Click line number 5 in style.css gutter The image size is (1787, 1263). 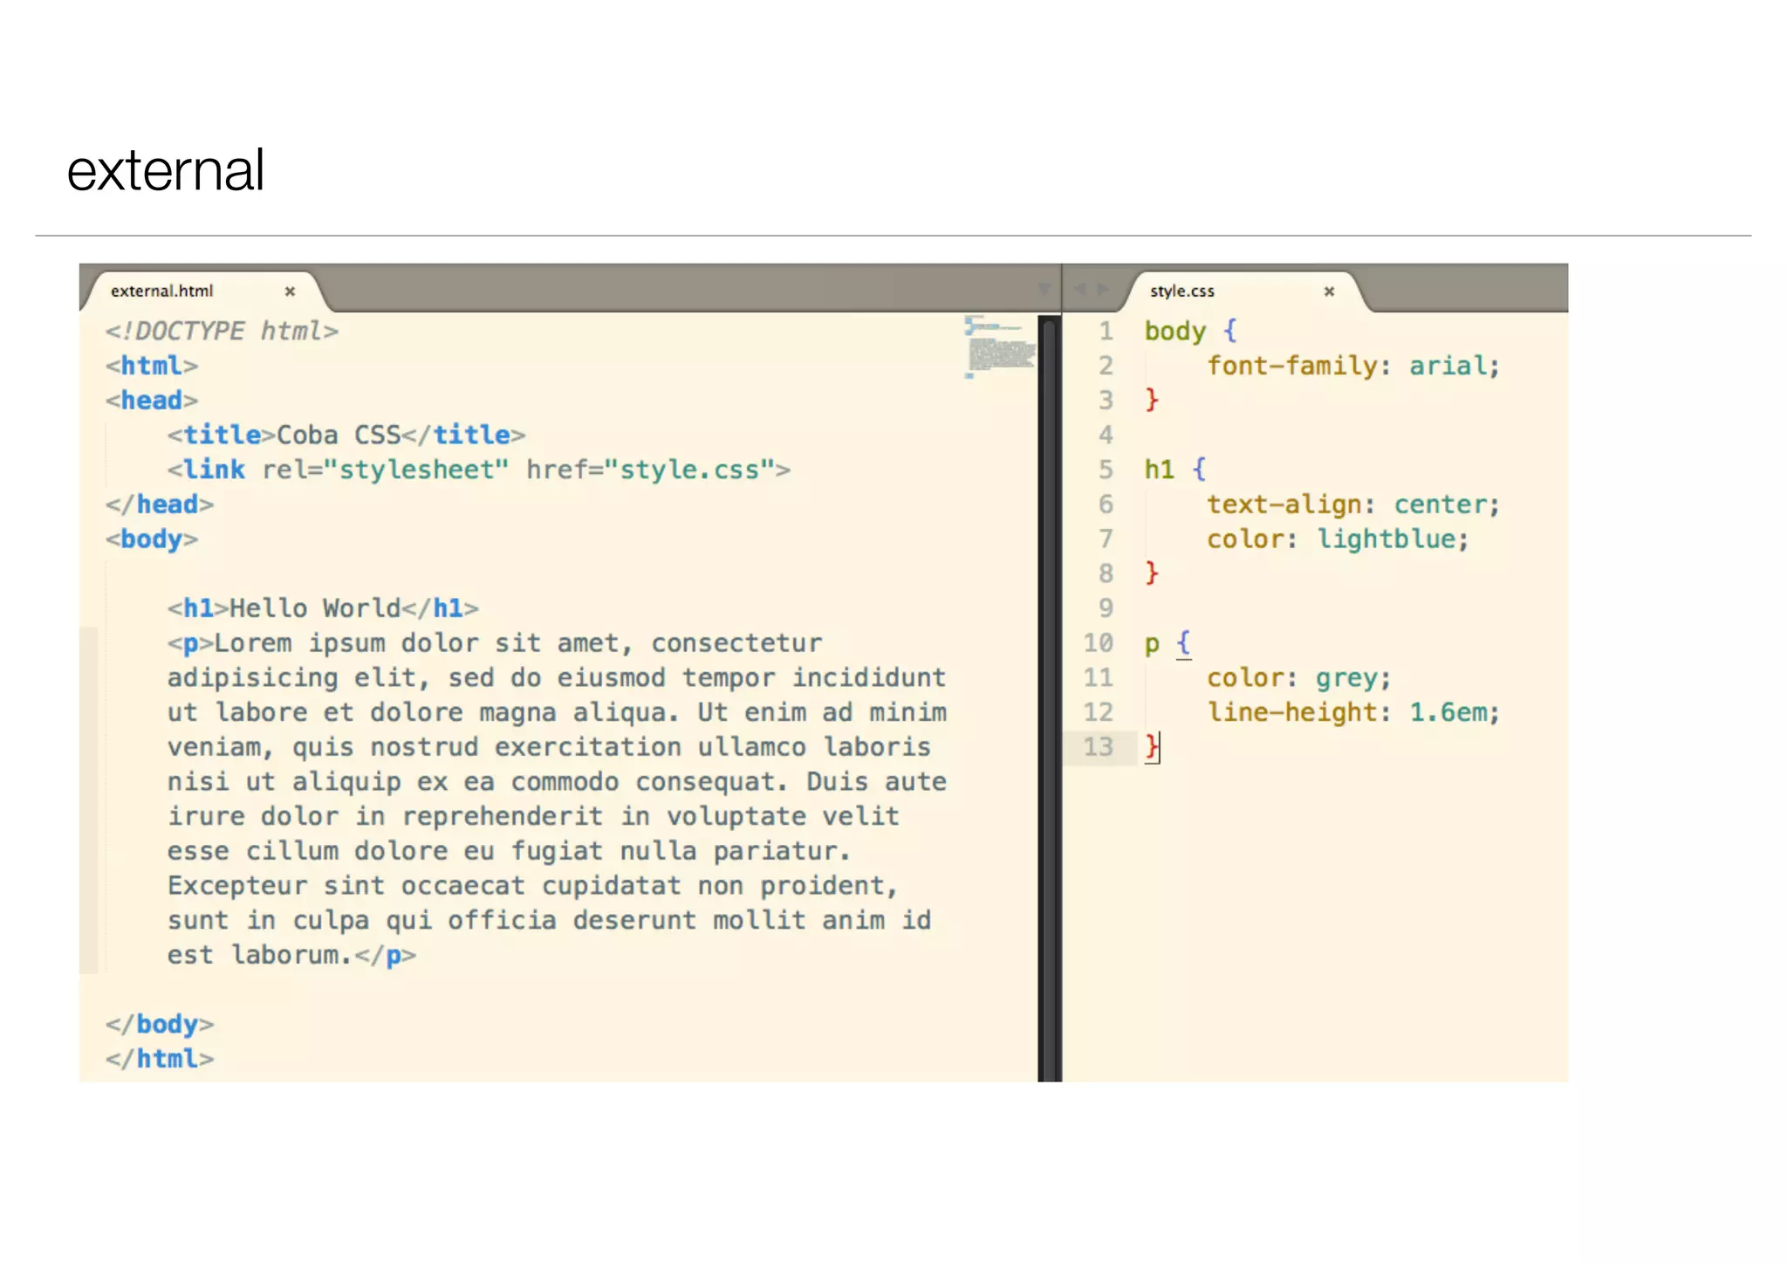[1105, 470]
